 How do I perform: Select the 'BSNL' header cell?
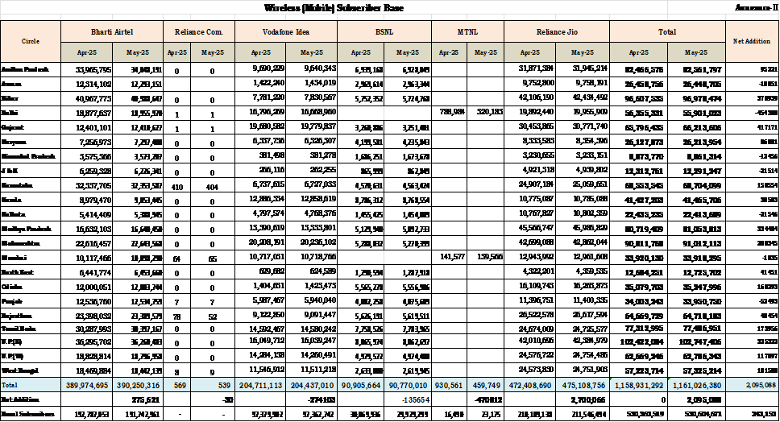point(384,32)
